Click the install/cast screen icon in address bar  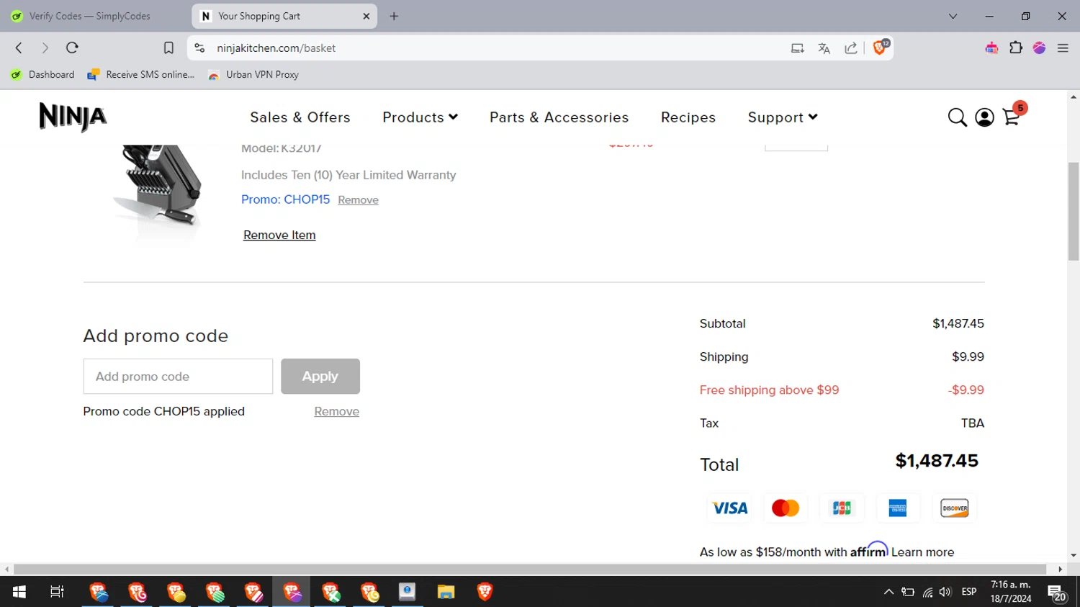[797, 48]
